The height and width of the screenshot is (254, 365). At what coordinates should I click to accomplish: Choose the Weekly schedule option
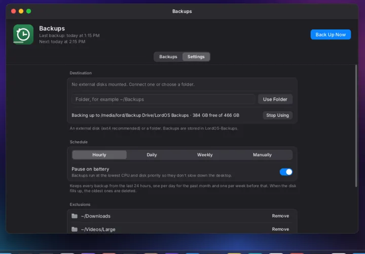(x=205, y=155)
